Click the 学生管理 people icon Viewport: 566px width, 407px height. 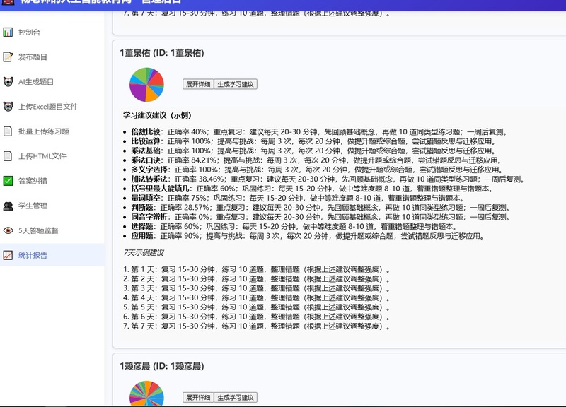coord(8,206)
